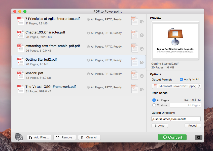Viewport: 213px width, 151px height.
Task: Open the Microsoft PowerPoint(.pptx) output format dropdown
Action: click(x=176, y=86)
